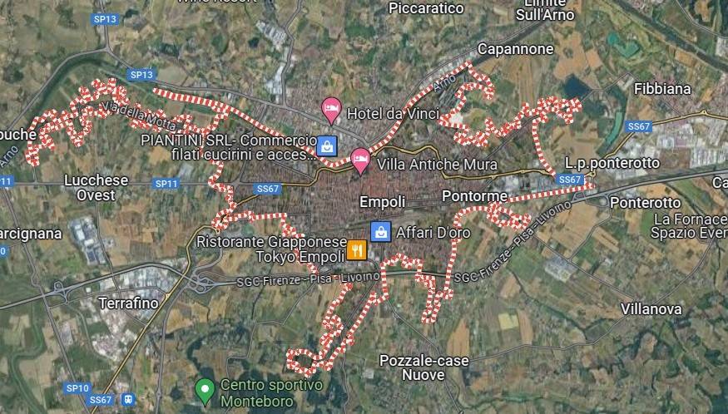
Task: Select the SS67 badge near L.p.ponterotto
Action: coord(570,180)
